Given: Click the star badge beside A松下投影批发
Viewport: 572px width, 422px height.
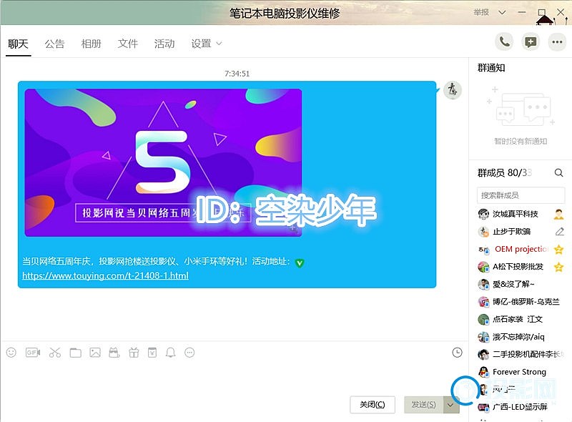Looking at the screenshot, I should (558, 267).
